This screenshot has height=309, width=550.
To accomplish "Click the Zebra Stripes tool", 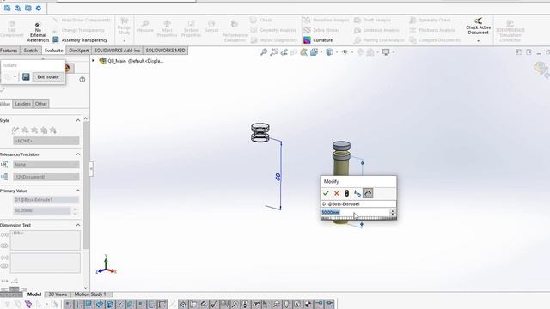I will 321,30.
